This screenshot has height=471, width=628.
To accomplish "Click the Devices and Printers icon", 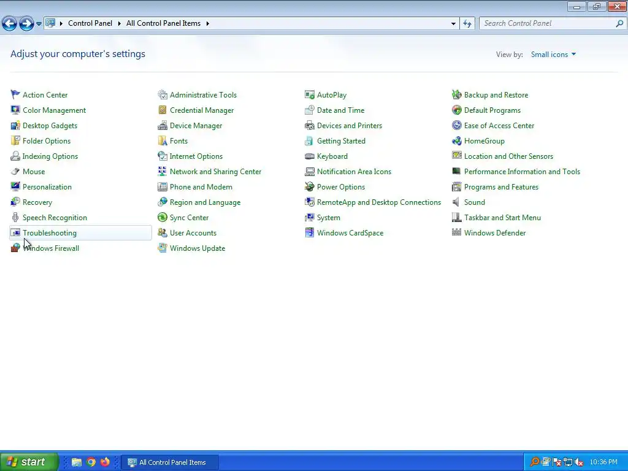I will [310, 125].
